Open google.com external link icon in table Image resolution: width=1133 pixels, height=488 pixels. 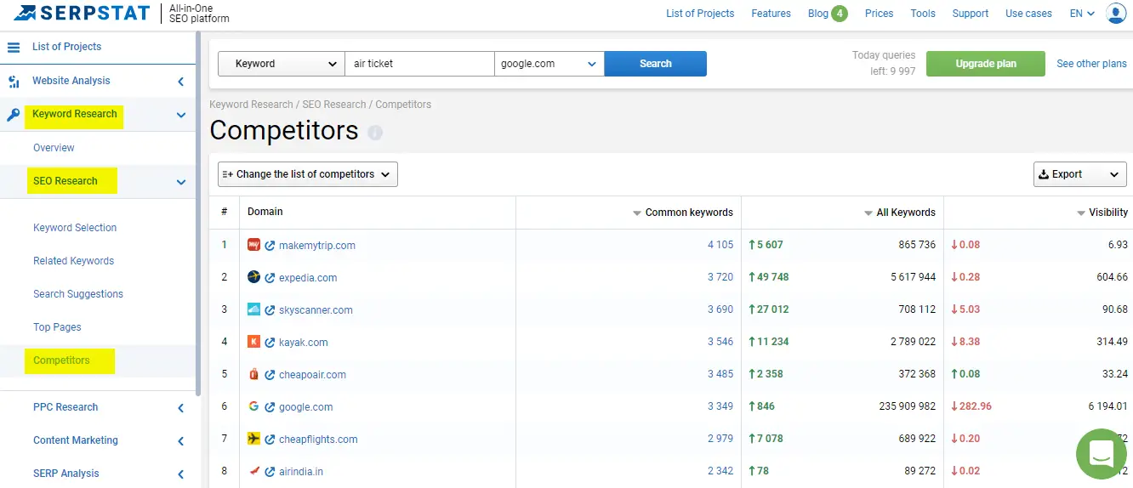(x=270, y=407)
